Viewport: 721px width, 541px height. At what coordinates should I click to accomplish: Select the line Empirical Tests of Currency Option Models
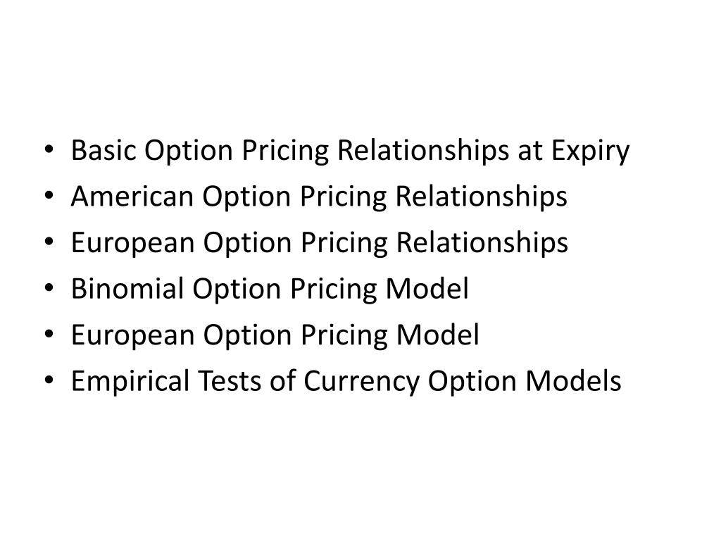[x=346, y=381]
